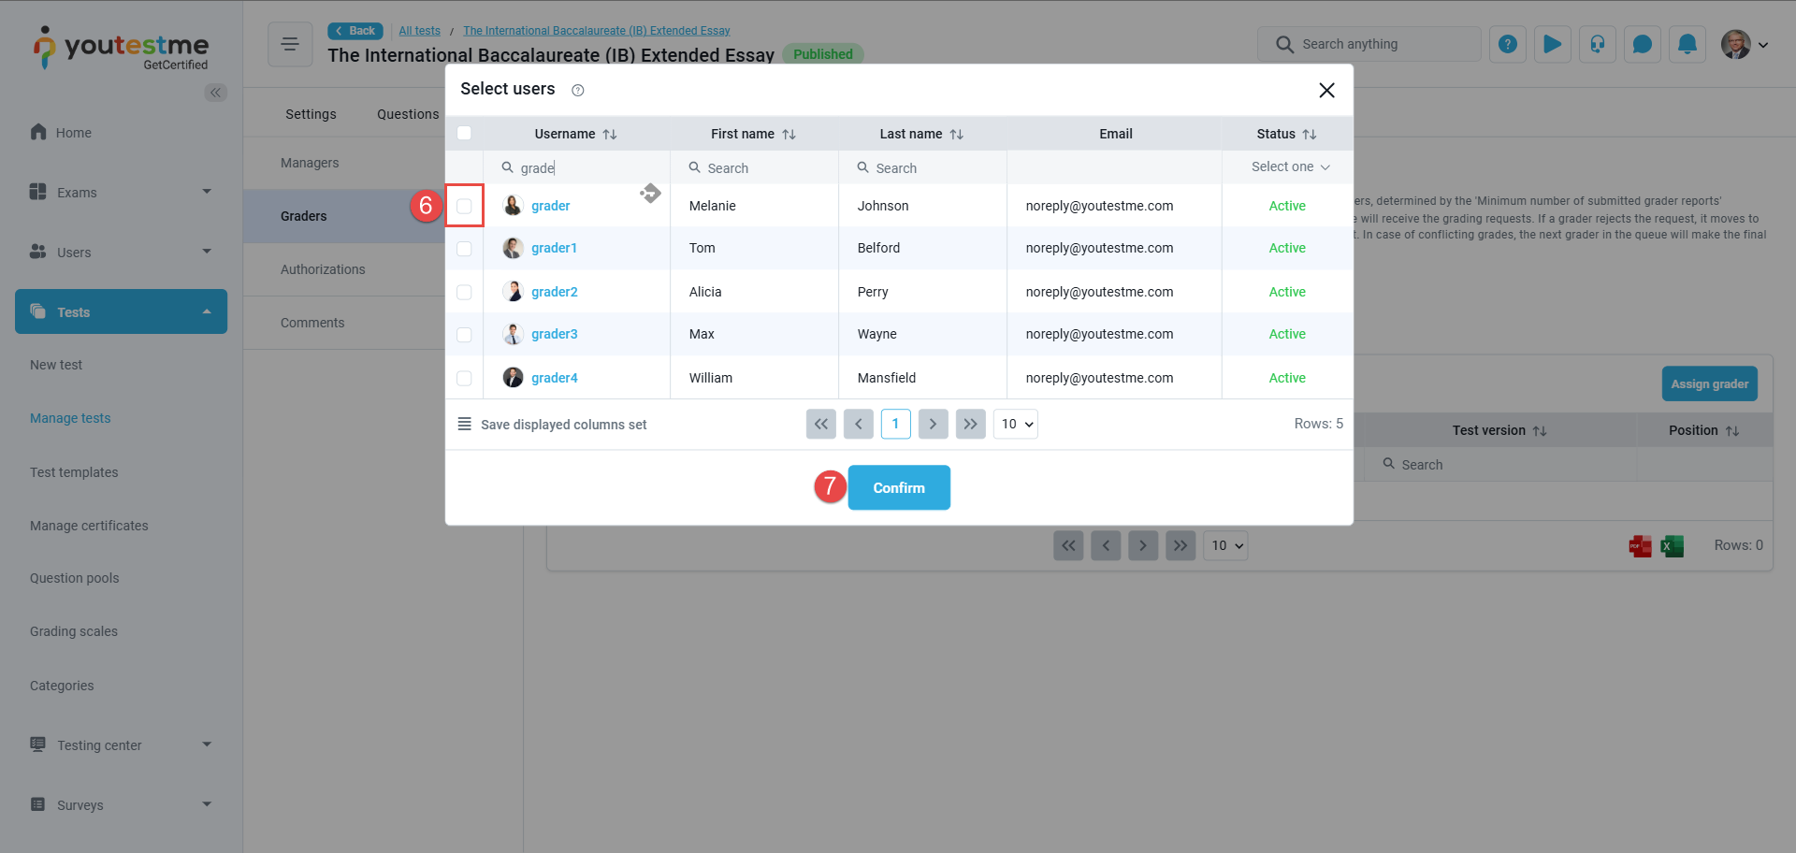Click the Confirm button
The height and width of the screenshot is (853, 1796).
[x=899, y=487]
